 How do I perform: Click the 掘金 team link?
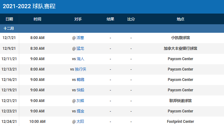click(x=81, y=111)
